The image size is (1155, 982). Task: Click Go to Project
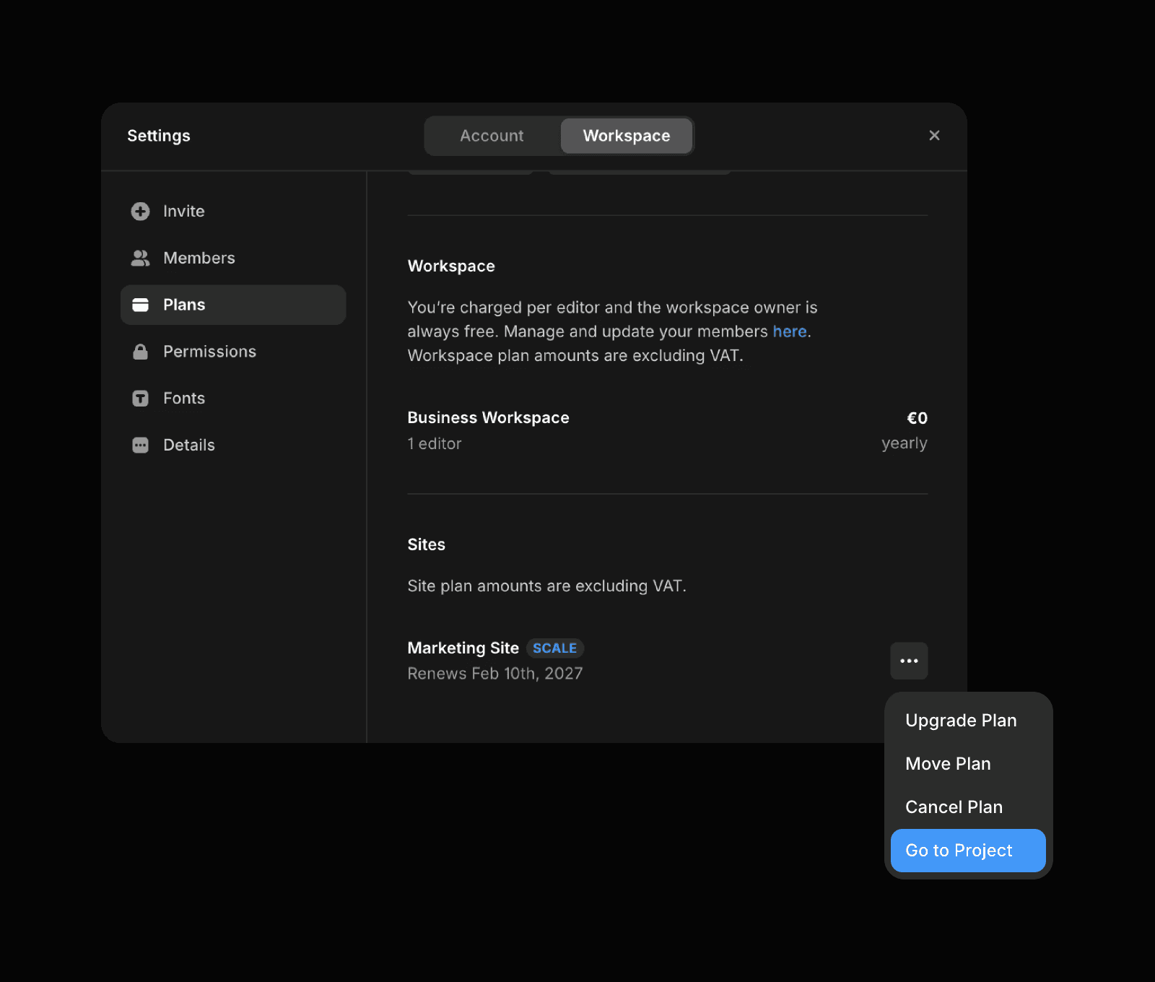coord(959,850)
